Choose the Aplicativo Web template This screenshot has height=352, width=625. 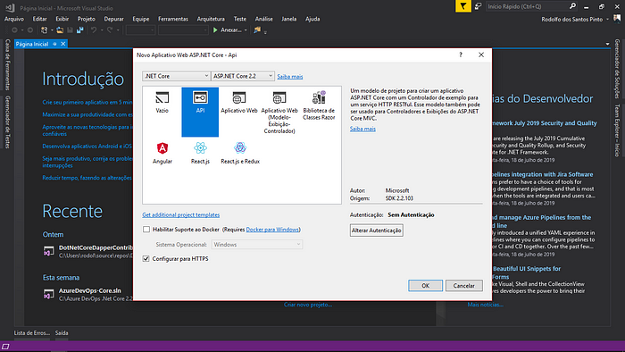239,103
